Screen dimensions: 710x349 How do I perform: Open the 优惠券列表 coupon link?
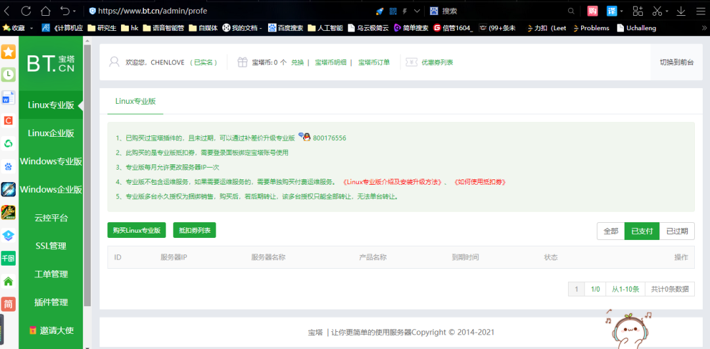[x=437, y=62]
